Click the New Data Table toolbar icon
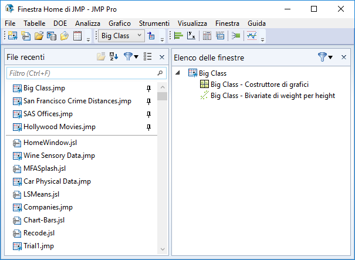Image resolution: width=355 pixels, height=260 pixels. tap(12, 36)
